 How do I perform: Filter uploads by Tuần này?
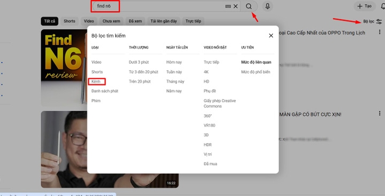pyautogui.click(x=174, y=72)
